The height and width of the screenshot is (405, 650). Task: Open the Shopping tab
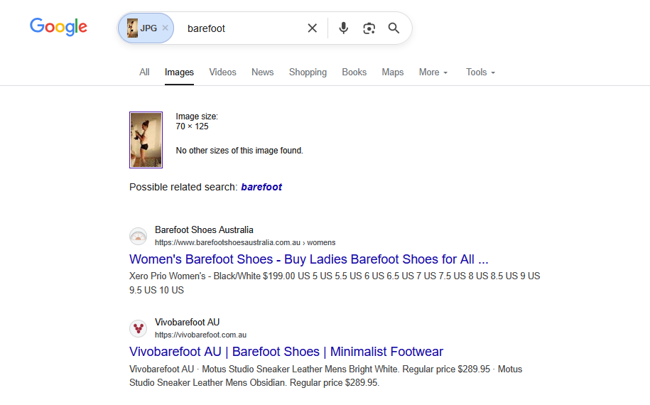308,72
